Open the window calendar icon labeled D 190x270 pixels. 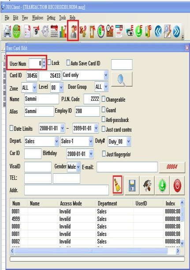[x=119, y=31]
